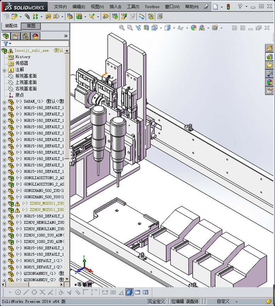This screenshot has height=306, width=275.
Task: Expand the DABAN_<1> component node
Action: point(4,102)
